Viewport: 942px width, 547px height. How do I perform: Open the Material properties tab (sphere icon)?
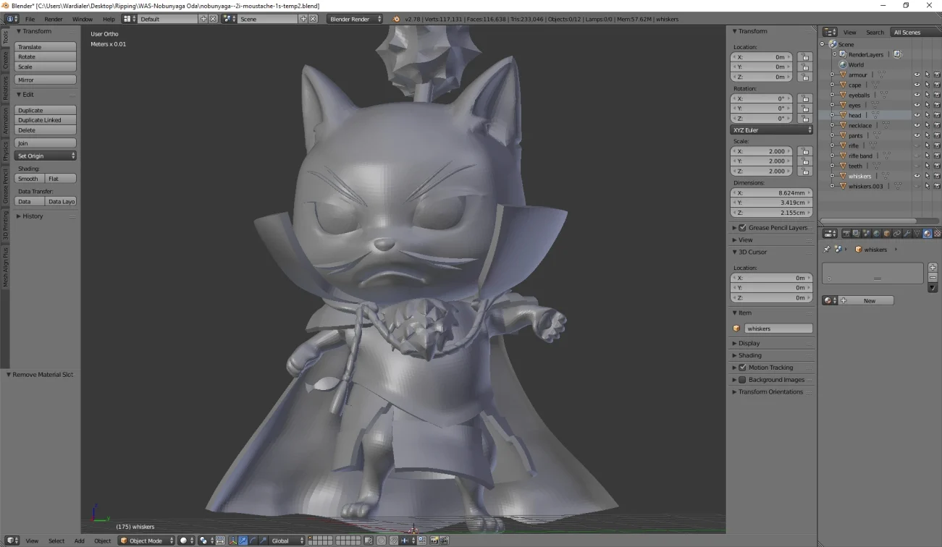[x=928, y=234]
